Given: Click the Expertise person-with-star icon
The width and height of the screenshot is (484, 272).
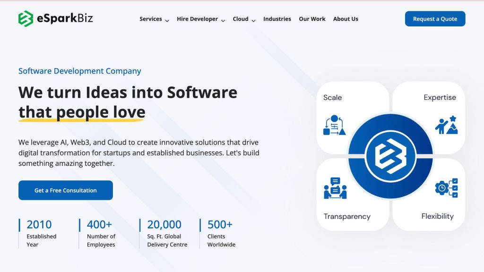Looking at the screenshot, I should [x=446, y=125].
